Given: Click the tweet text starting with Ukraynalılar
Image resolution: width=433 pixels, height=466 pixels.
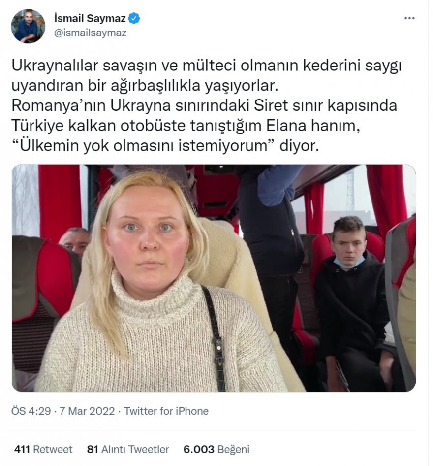Looking at the screenshot, I should 206,105.
